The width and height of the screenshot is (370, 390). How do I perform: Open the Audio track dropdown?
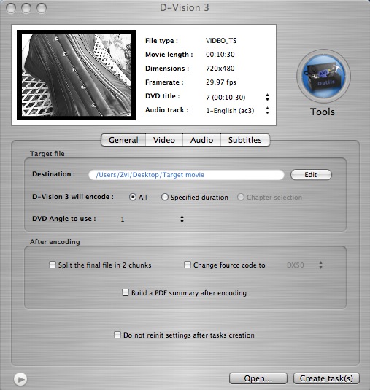236,110
